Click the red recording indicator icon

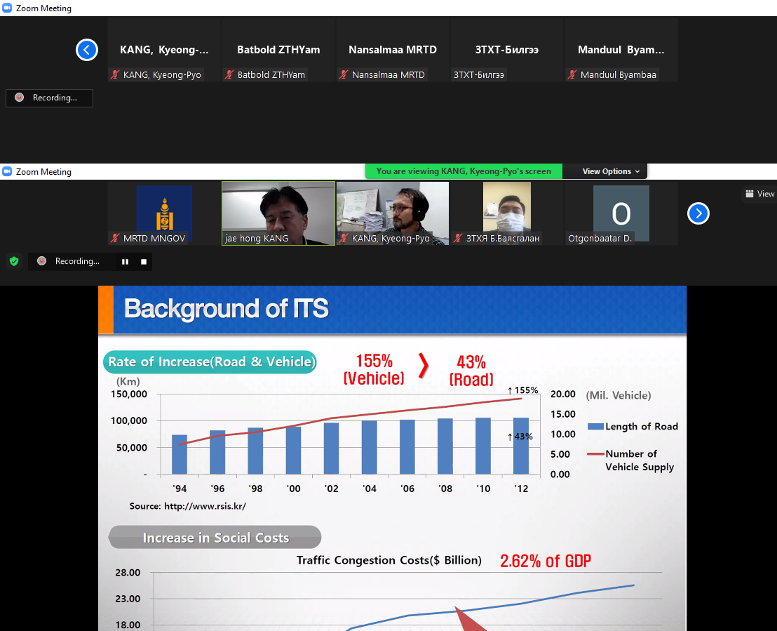pos(42,261)
